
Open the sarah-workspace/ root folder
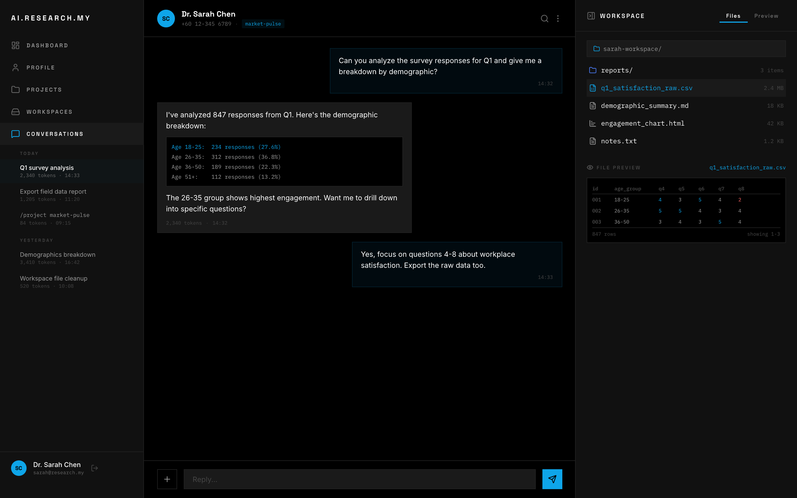click(632, 48)
